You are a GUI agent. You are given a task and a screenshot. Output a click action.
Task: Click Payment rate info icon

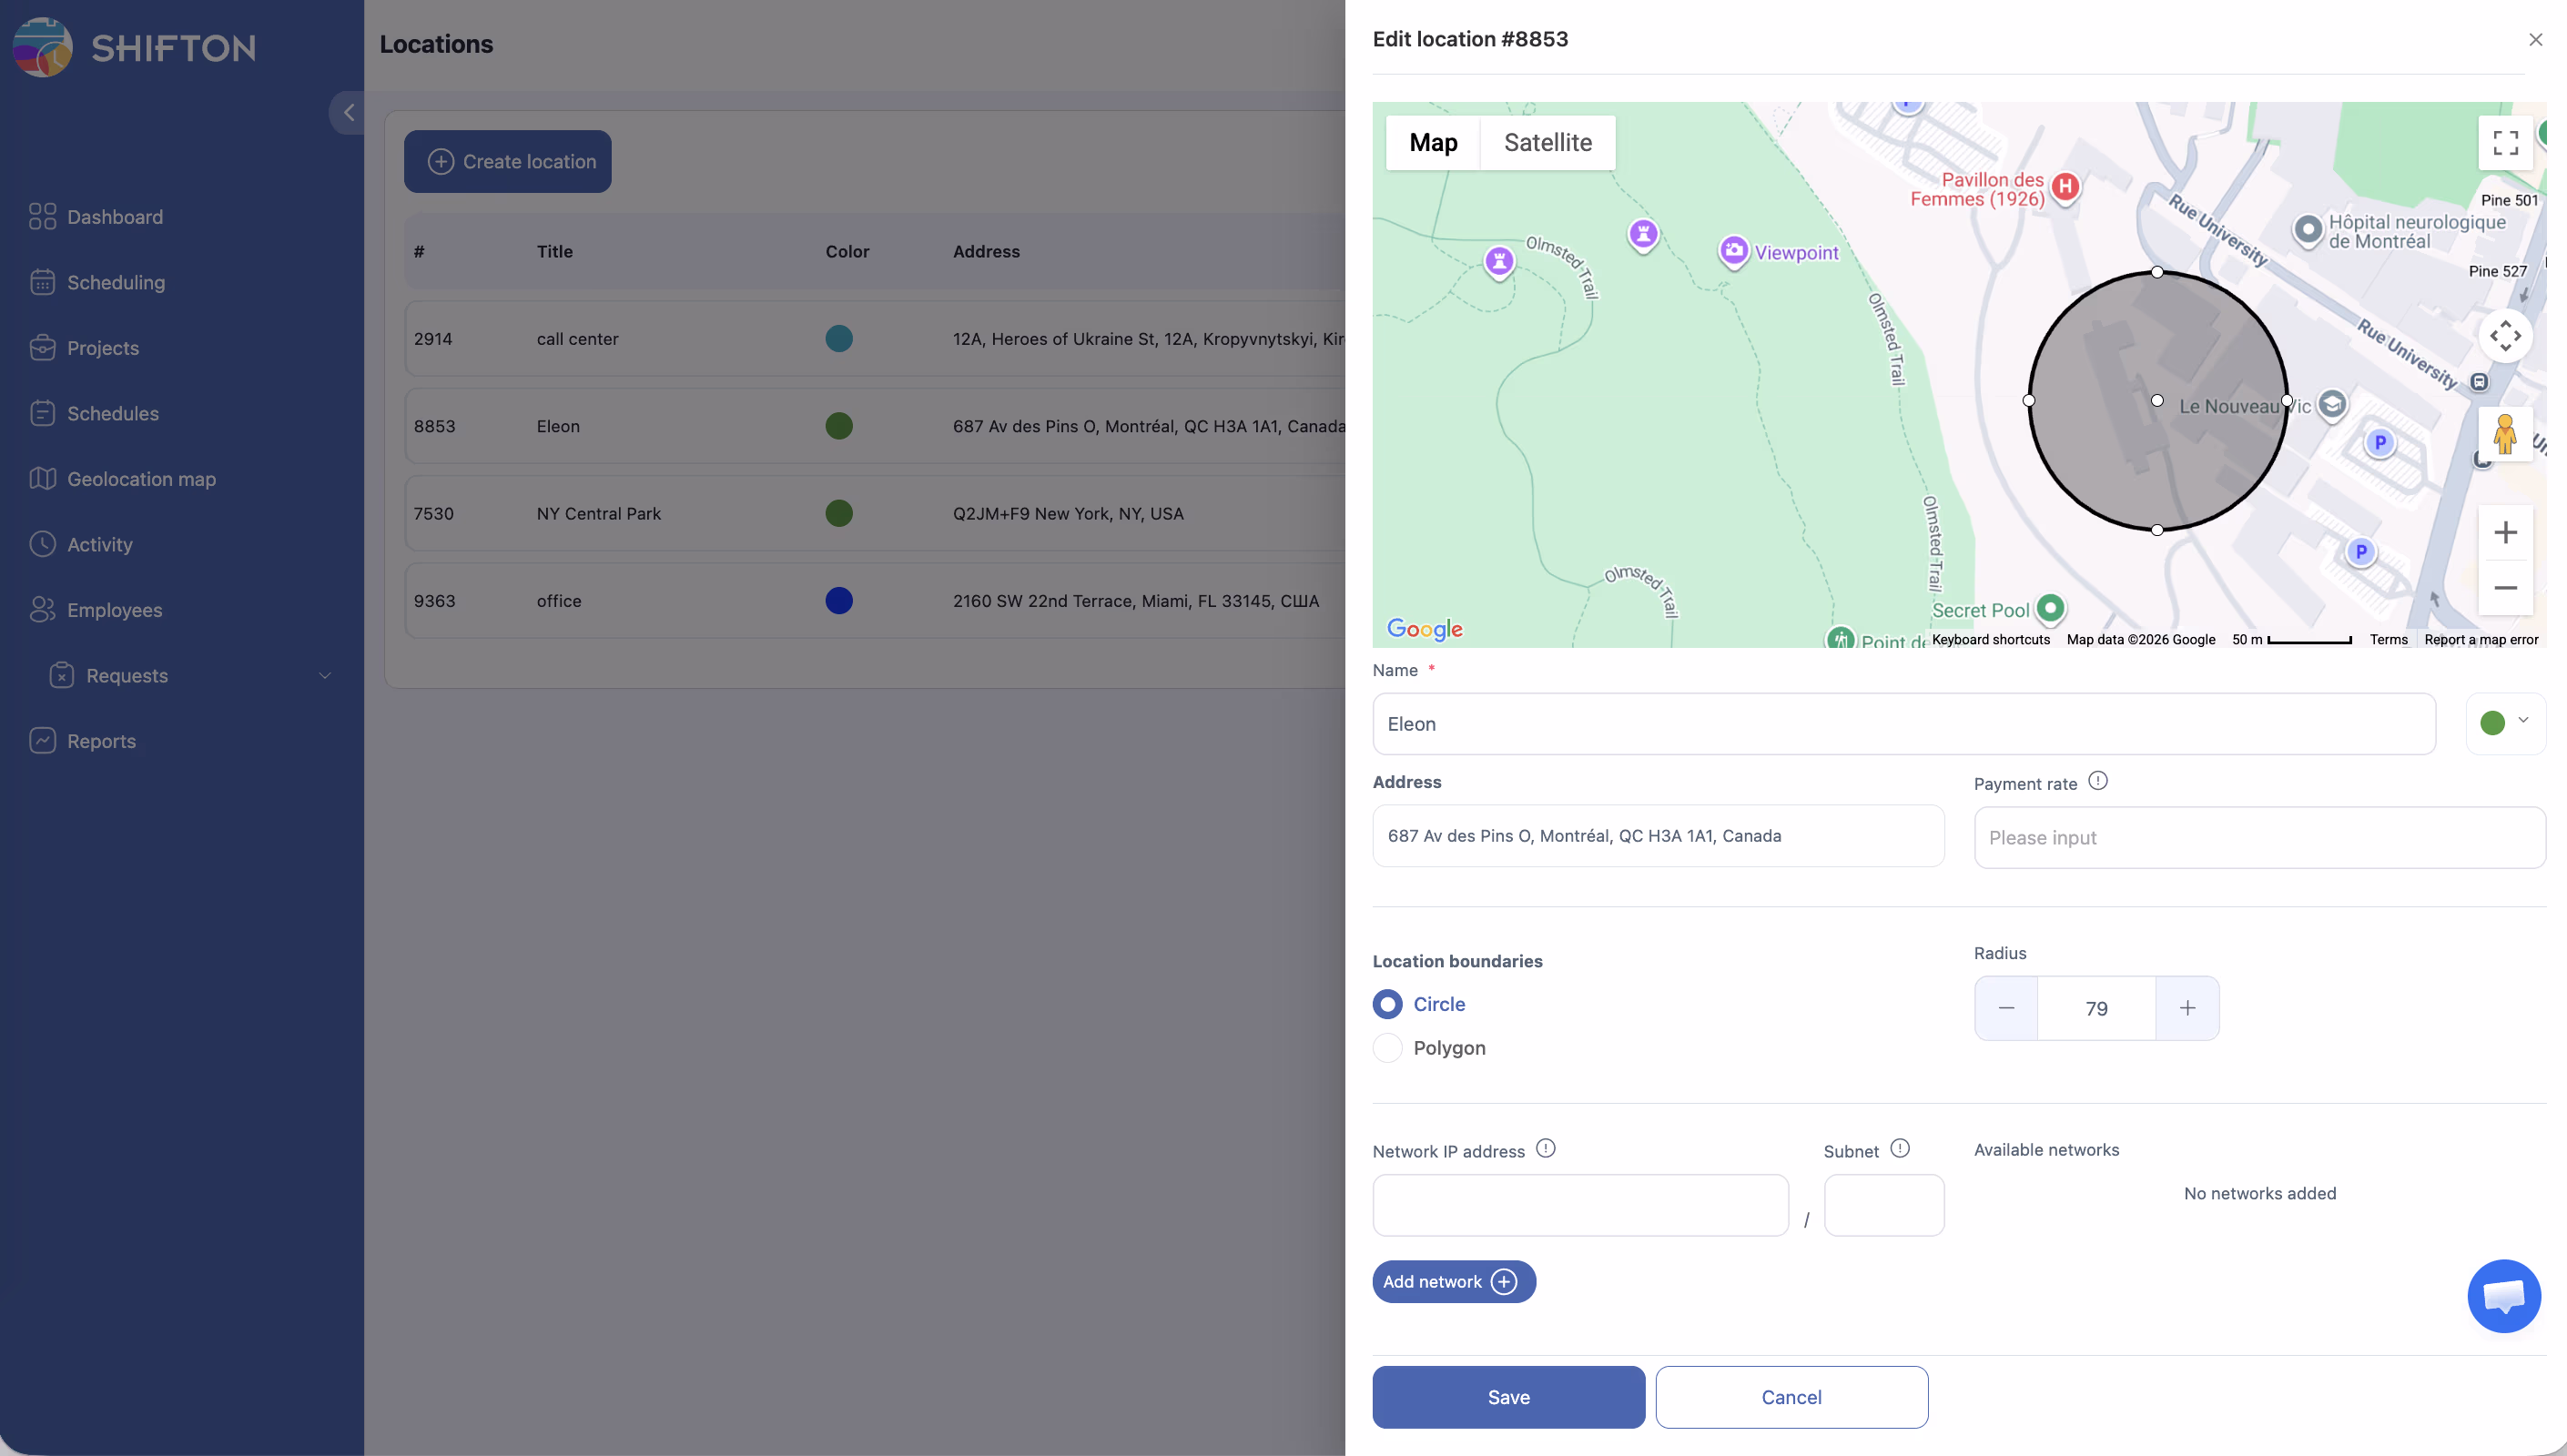click(2097, 781)
